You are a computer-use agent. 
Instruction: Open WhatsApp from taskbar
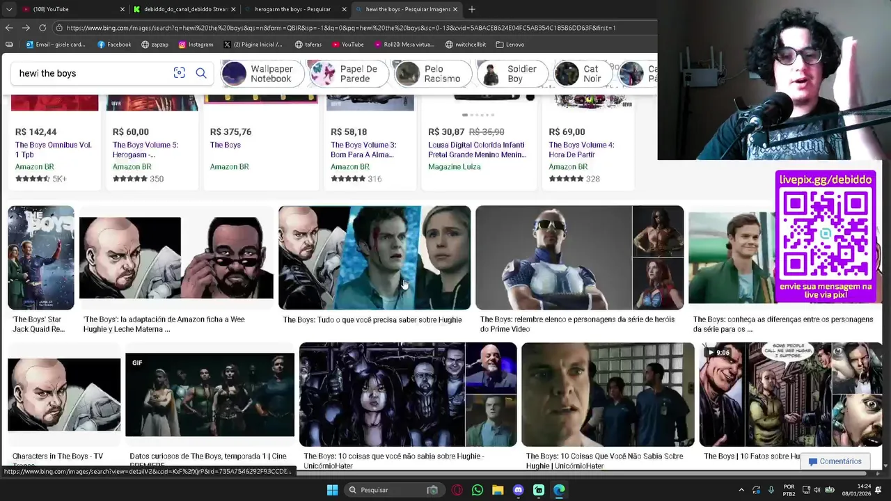pos(478,490)
